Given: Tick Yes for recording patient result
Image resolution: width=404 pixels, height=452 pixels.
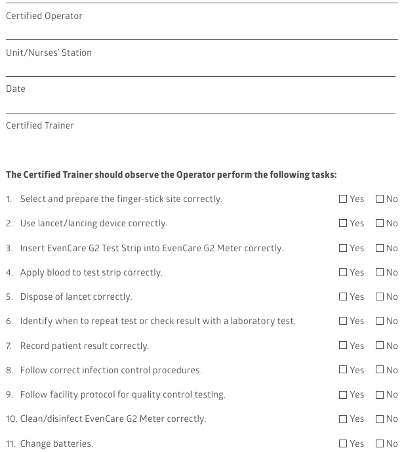Looking at the screenshot, I should click(x=342, y=345).
